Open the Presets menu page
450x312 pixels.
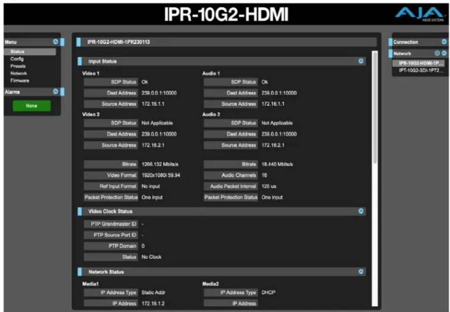(x=18, y=66)
